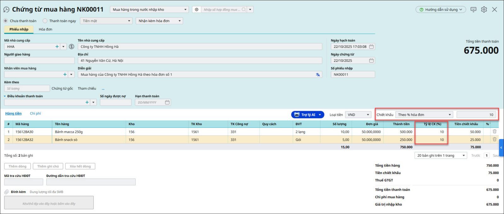Click the Người giao hàng input field

point(39,60)
